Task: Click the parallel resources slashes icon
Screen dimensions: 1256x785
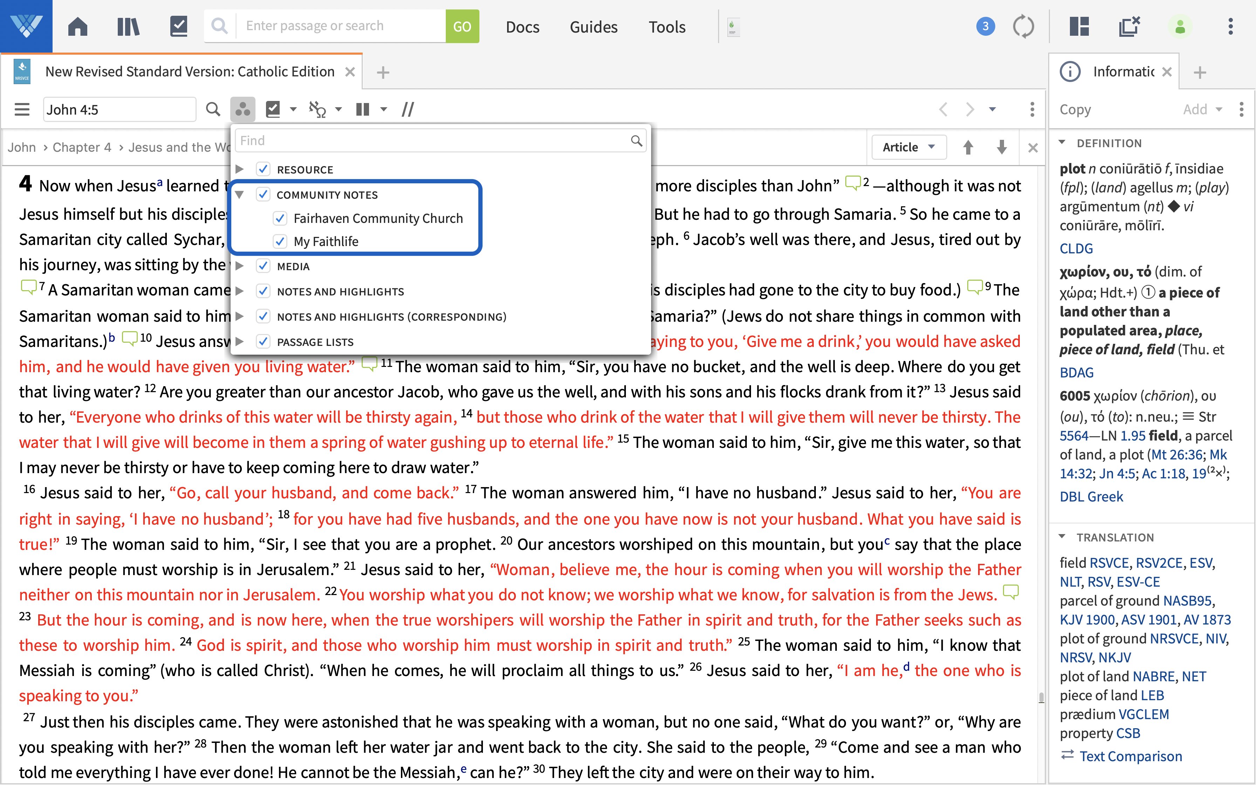Action: click(x=408, y=110)
